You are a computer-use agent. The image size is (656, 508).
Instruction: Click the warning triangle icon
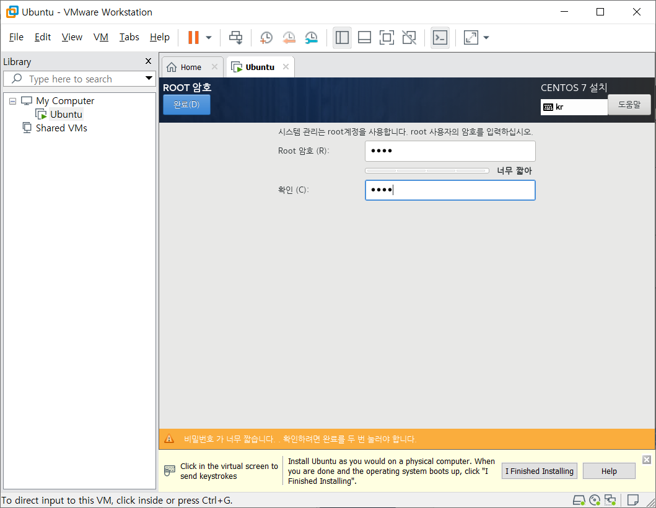click(x=169, y=439)
